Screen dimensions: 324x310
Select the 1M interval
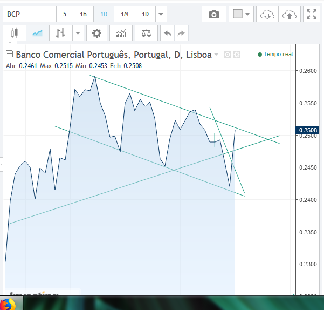125,14
